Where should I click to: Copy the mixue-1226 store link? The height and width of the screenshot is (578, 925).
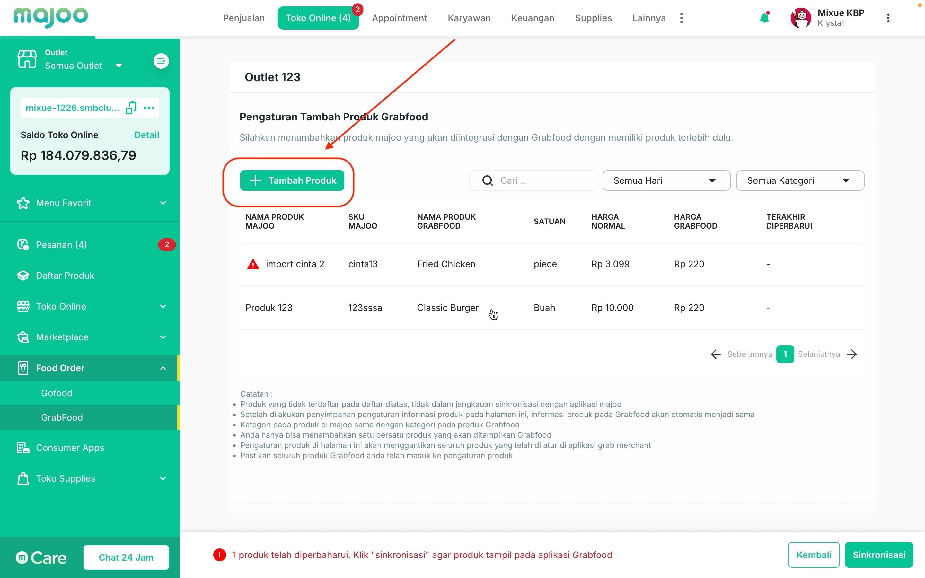tap(131, 108)
